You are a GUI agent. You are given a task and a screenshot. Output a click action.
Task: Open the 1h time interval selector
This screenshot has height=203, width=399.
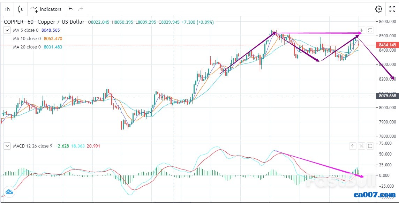tap(7, 9)
